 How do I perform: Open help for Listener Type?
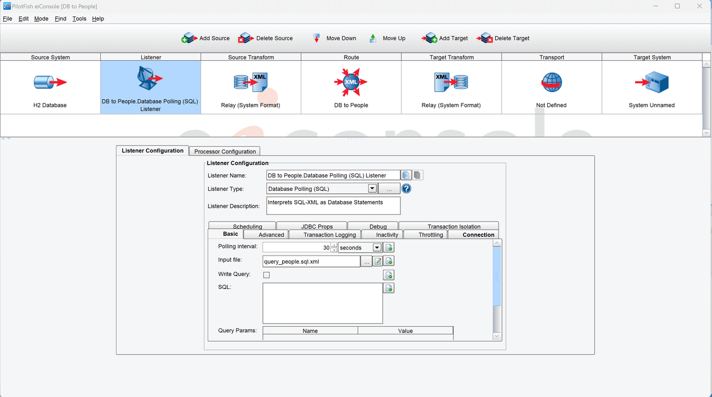[x=406, y=189]
